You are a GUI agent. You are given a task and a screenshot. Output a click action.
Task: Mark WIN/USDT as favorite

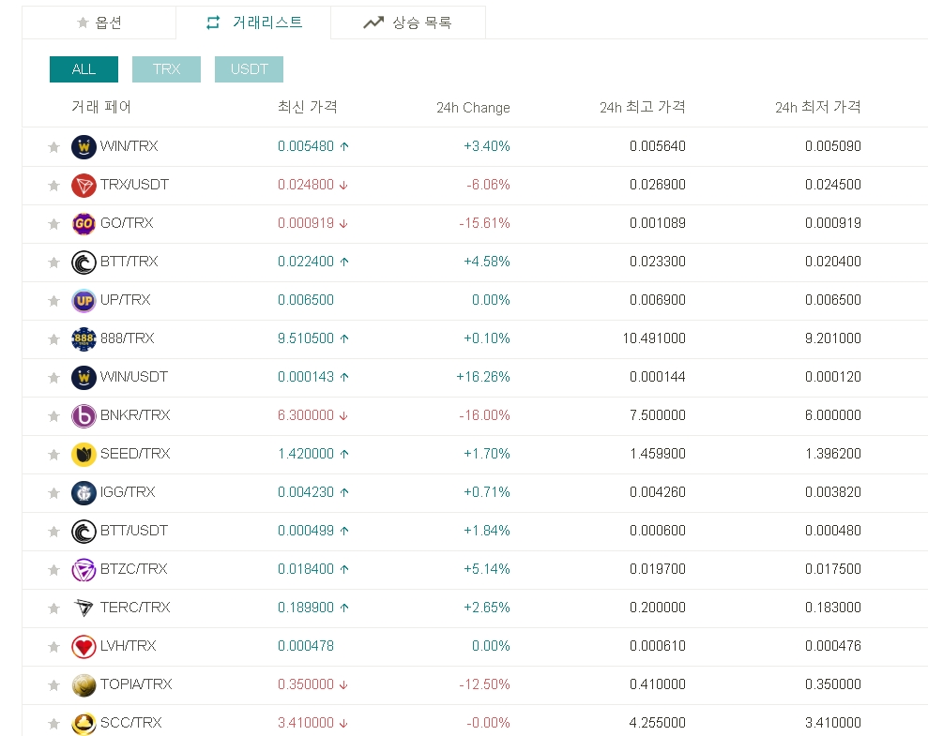[x=53, y=377]
